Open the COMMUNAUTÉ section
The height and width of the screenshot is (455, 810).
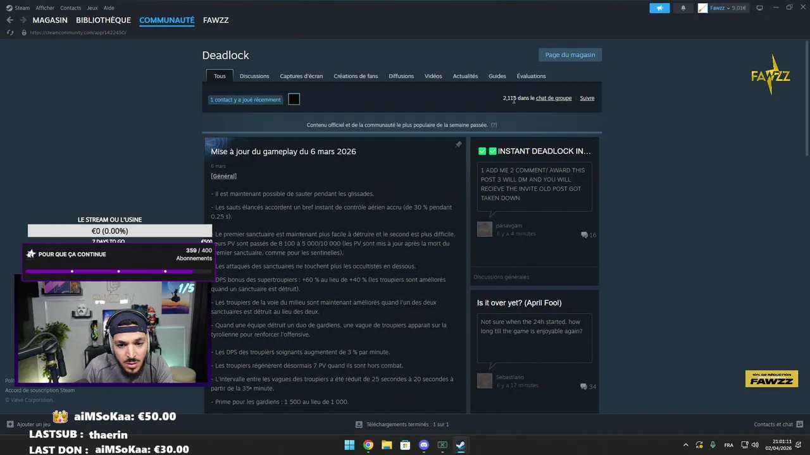tap(166, 20)
